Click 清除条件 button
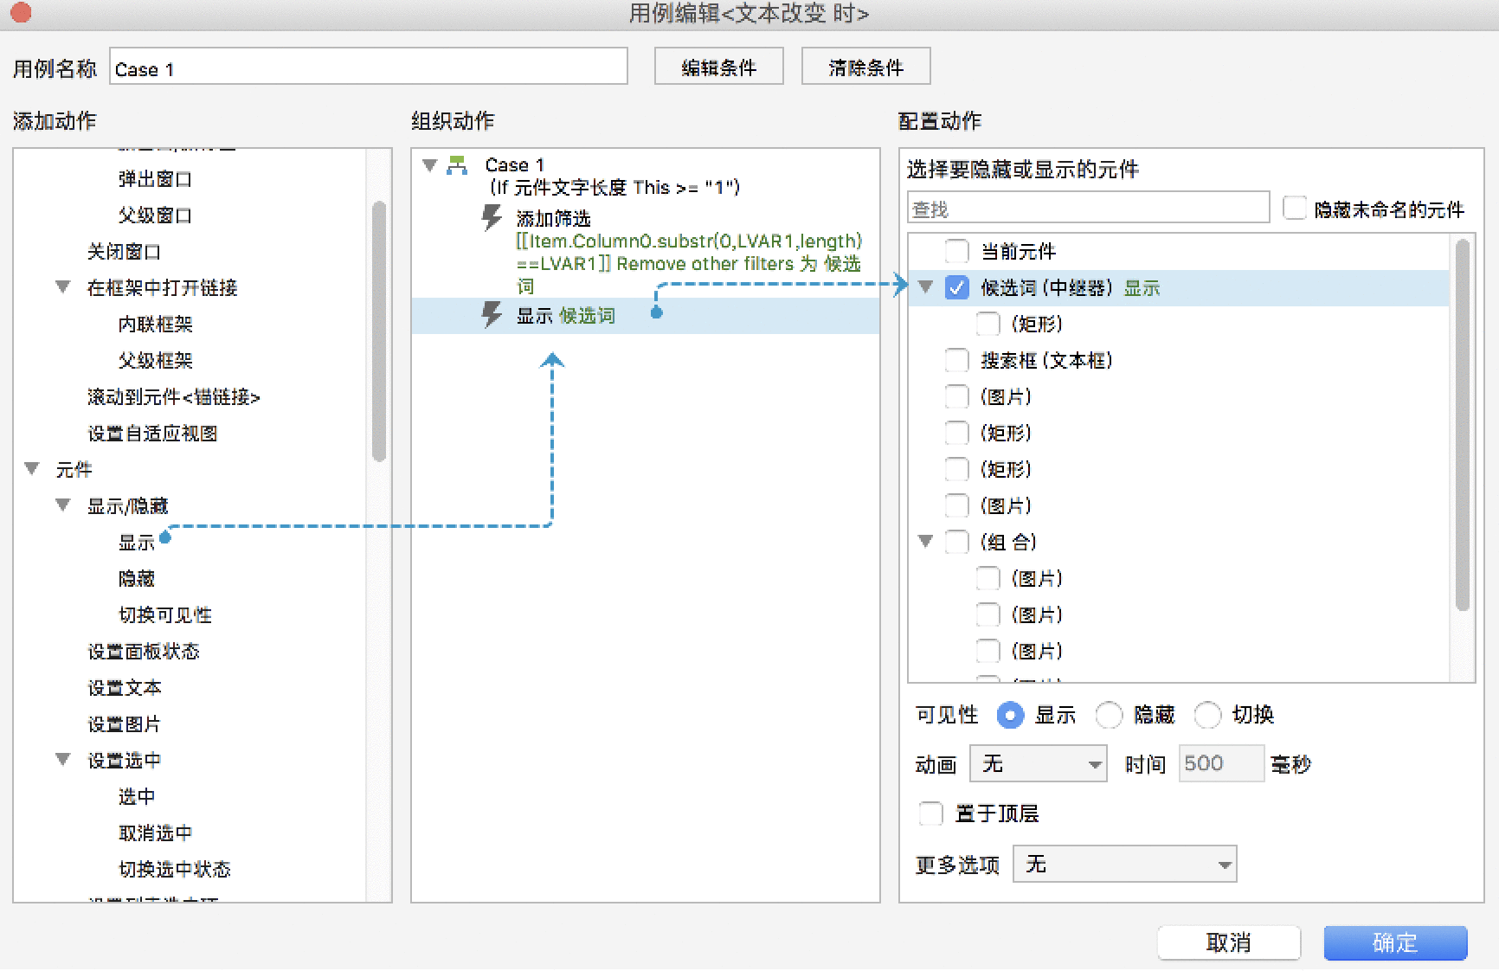Viewport: 1499px width, 971px height. (x=865, y=67)
